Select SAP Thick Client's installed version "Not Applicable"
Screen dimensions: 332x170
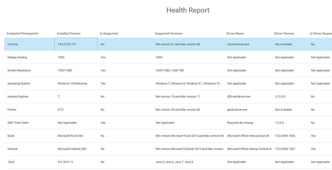[67, 123]
